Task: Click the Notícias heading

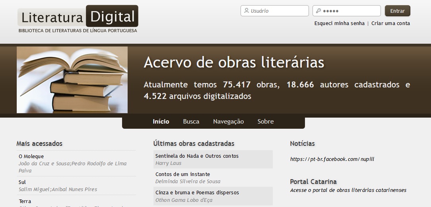Action: click(302, 143)
